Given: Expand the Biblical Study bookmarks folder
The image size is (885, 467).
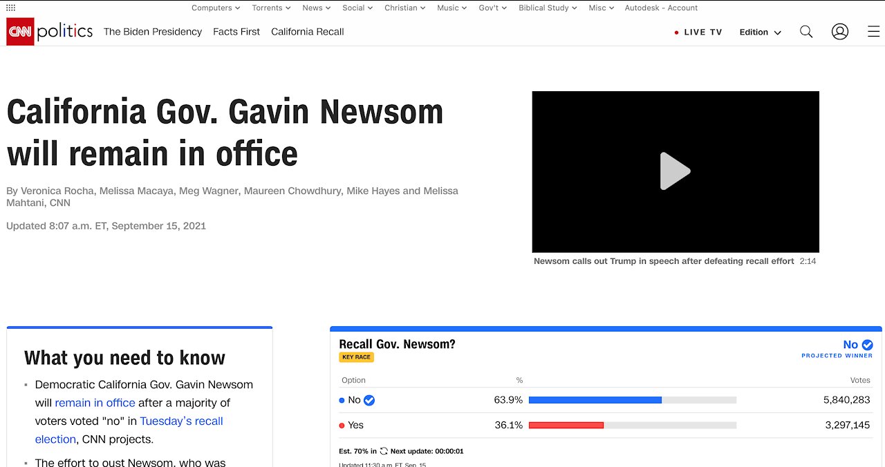Looking at the screenshot, I should pyautogui.click(x=548, y=8).
